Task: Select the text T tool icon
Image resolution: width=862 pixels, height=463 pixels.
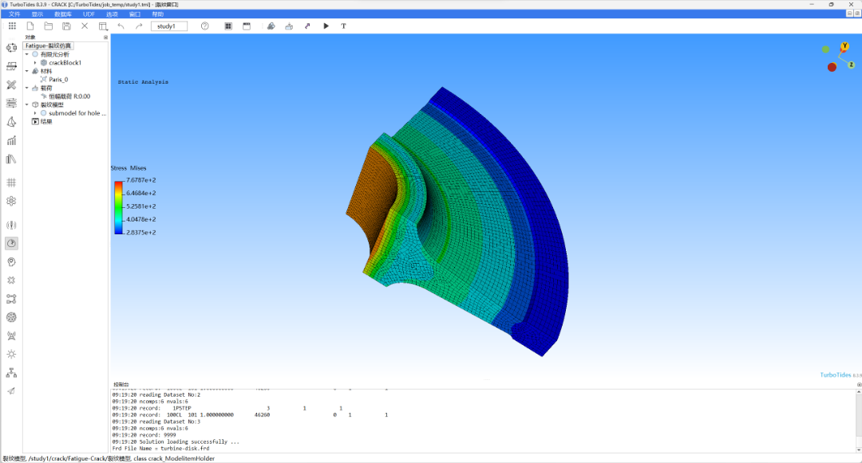Action: pos(344,26)
